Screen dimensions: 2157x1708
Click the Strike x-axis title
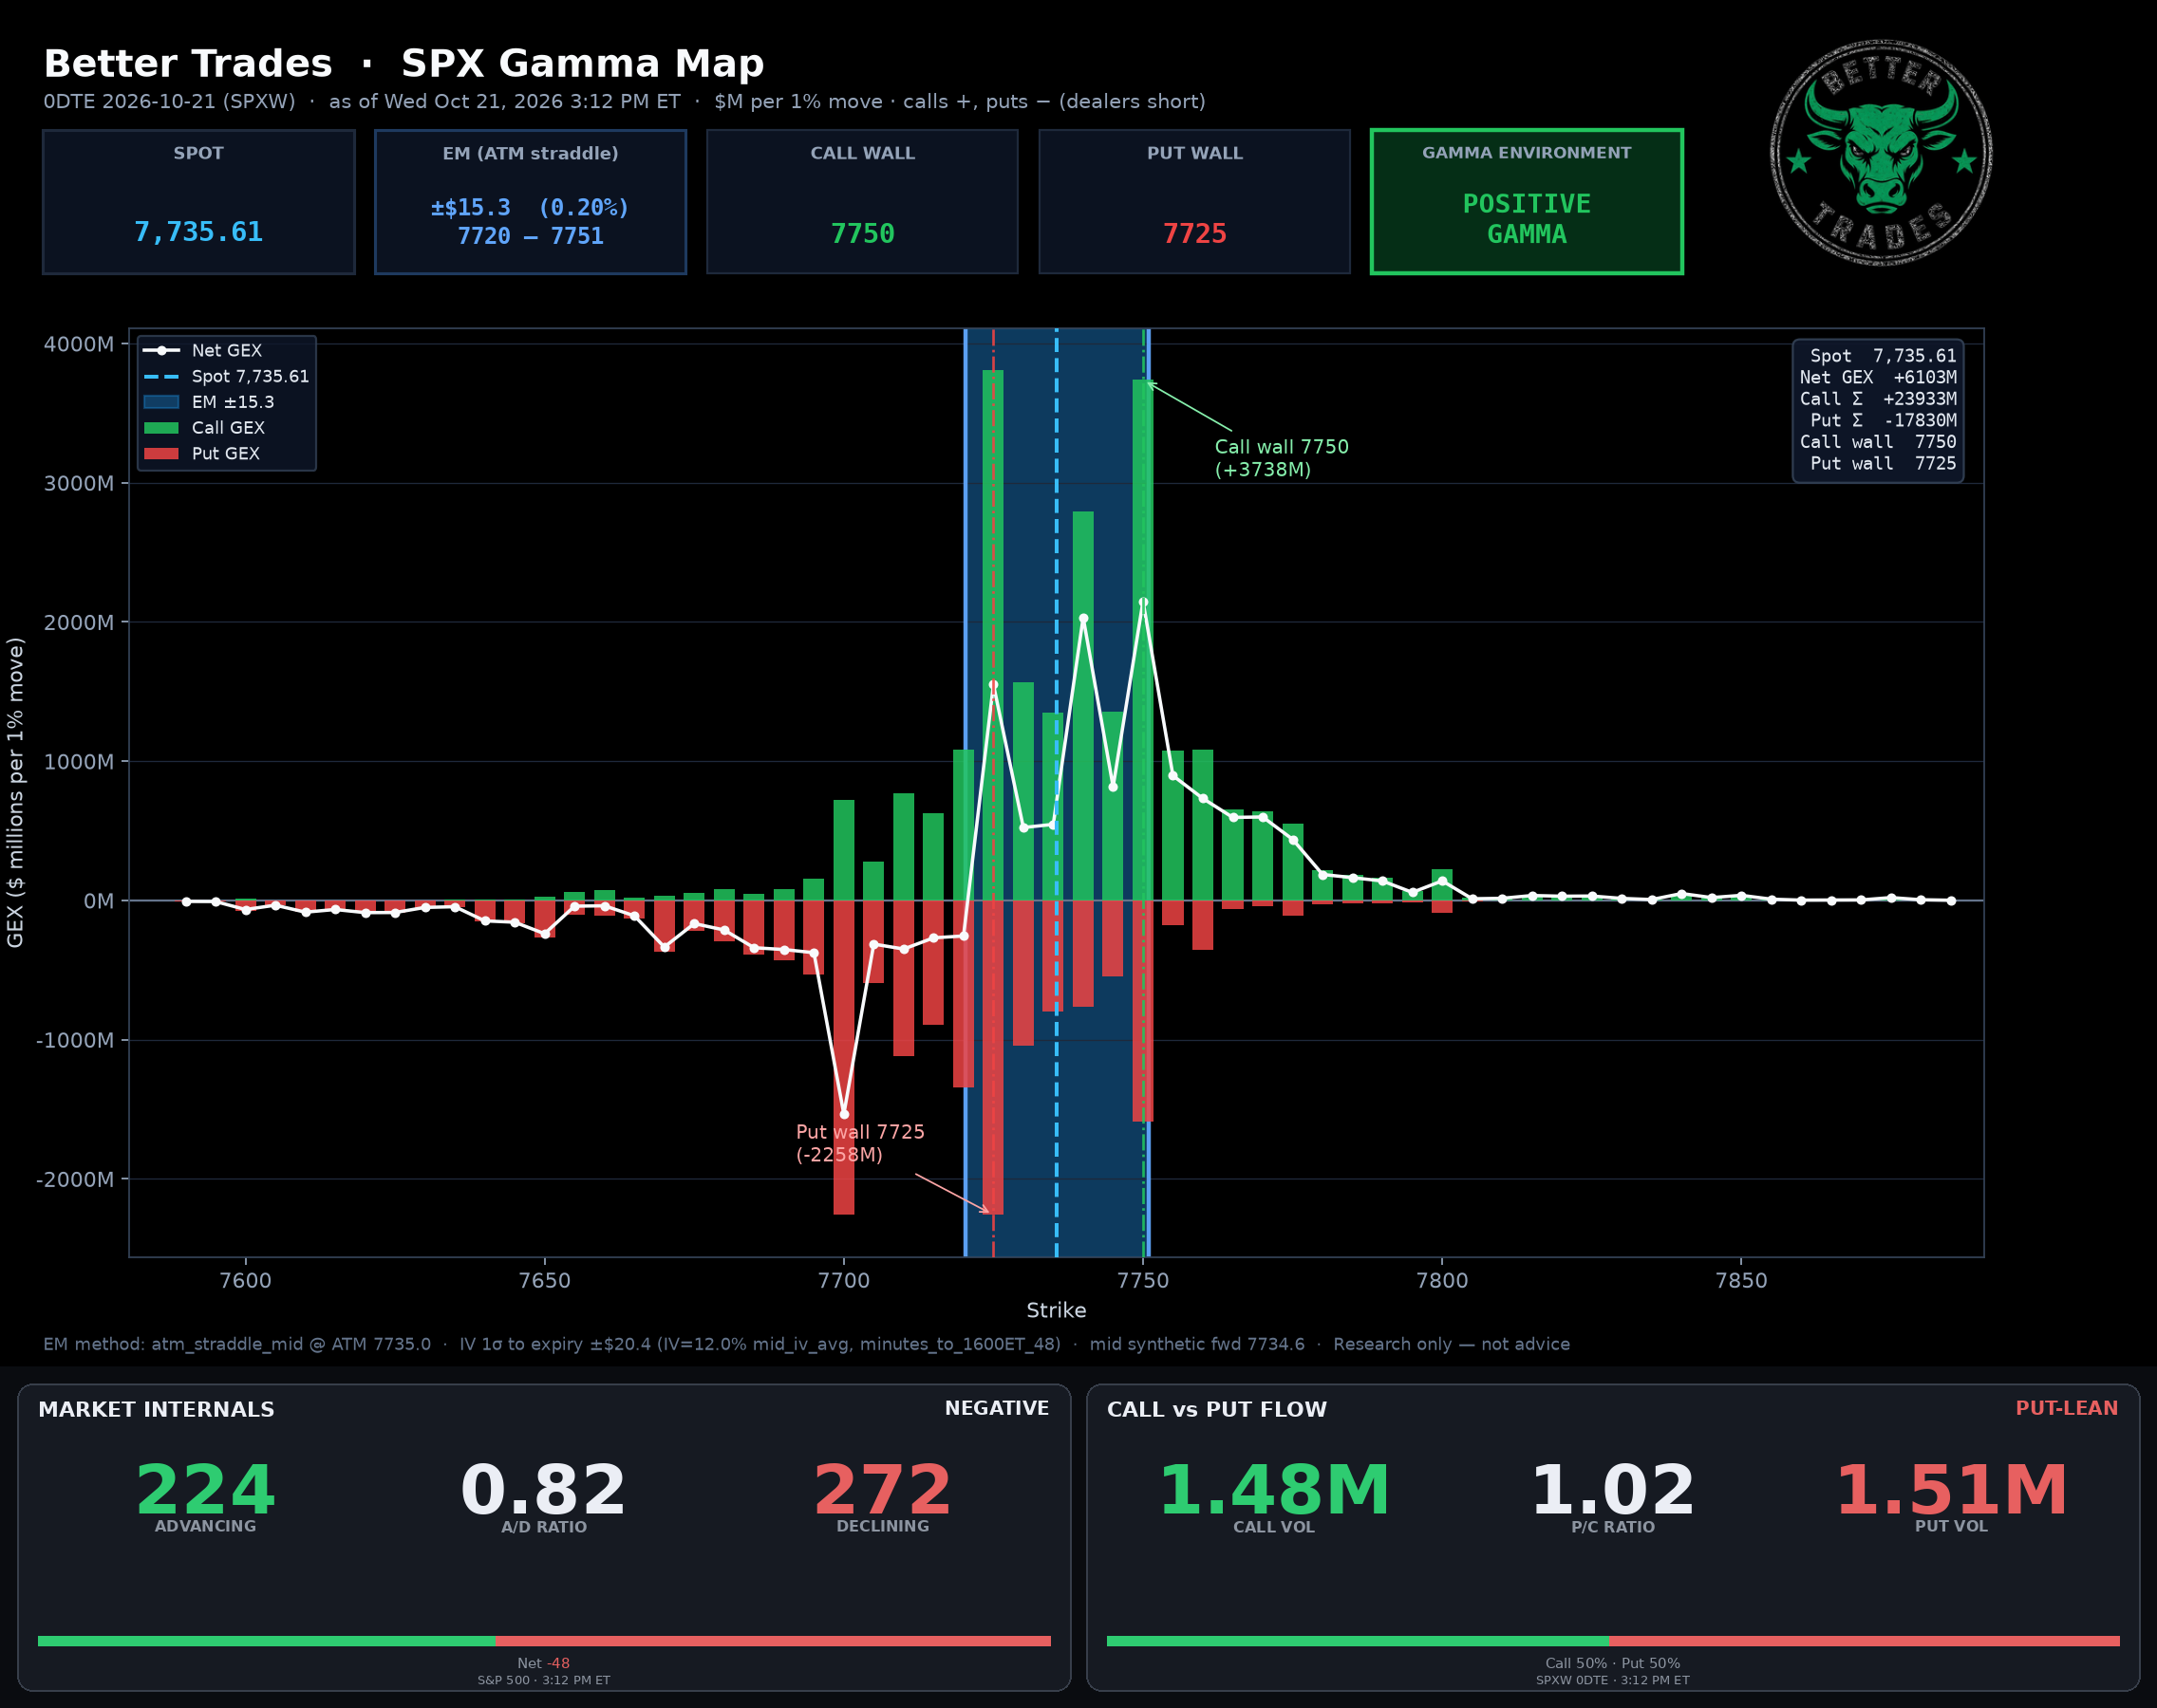point(1056,1310)
